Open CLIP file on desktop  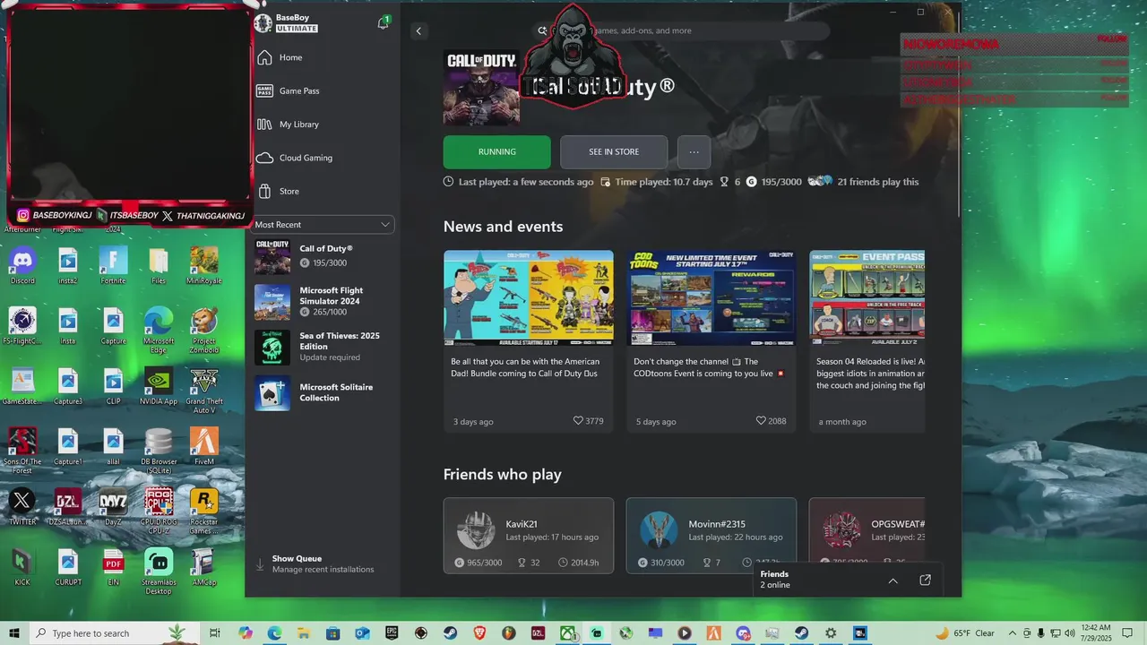[x=113, y=386]
